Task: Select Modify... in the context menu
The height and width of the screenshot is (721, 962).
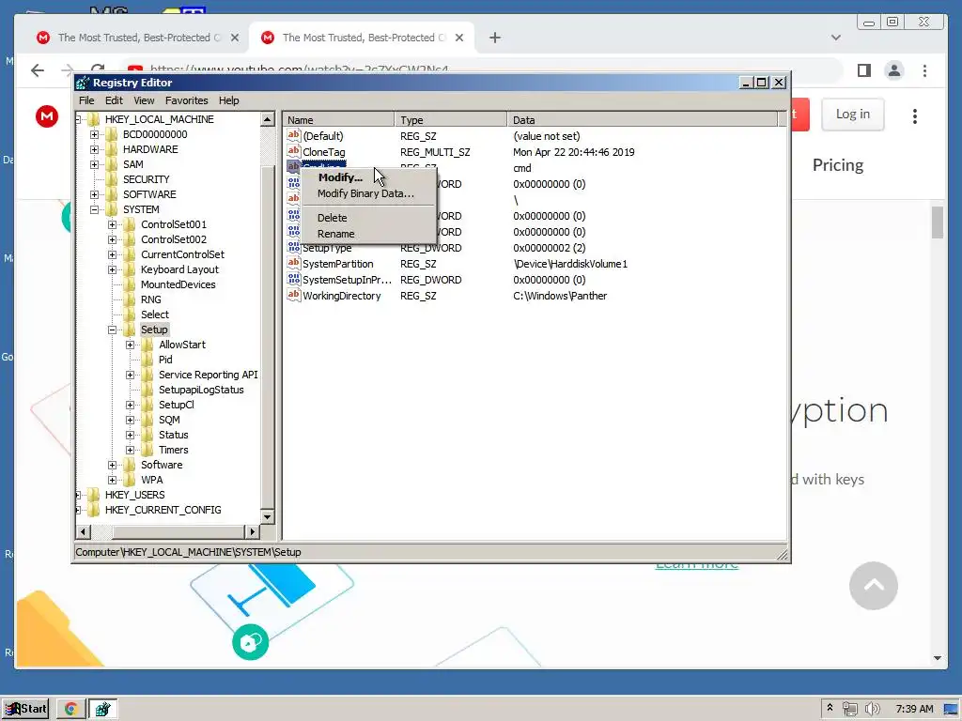Action: pos(340,177)
